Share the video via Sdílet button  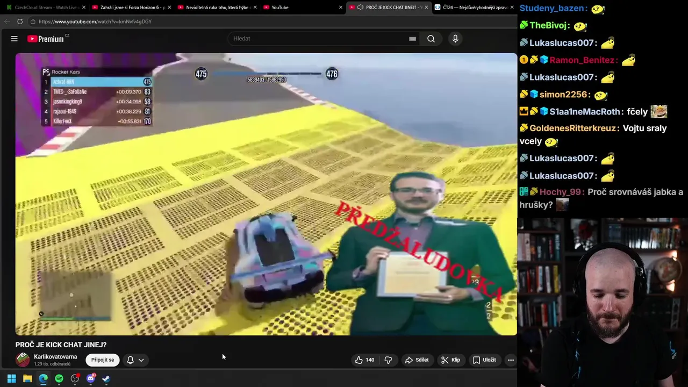417,360
